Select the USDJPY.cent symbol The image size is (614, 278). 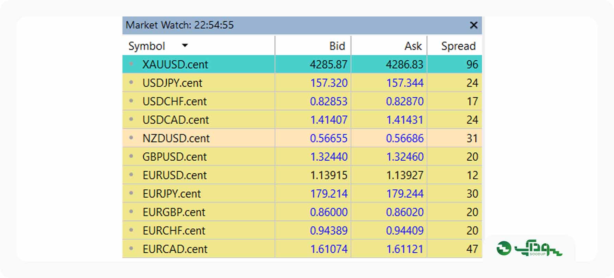click(x=172, y=83)
